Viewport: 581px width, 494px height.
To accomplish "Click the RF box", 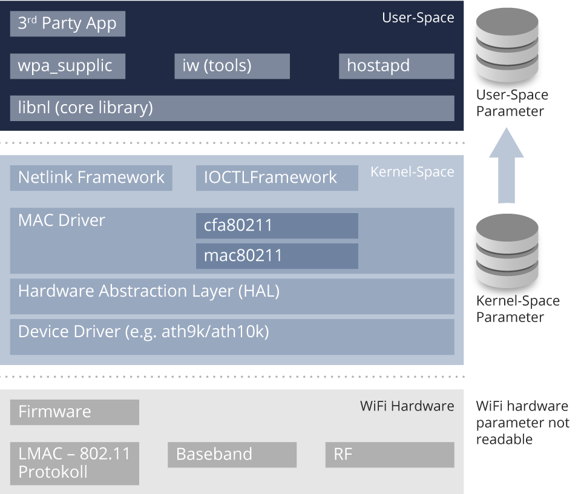I will pos(390,454).
